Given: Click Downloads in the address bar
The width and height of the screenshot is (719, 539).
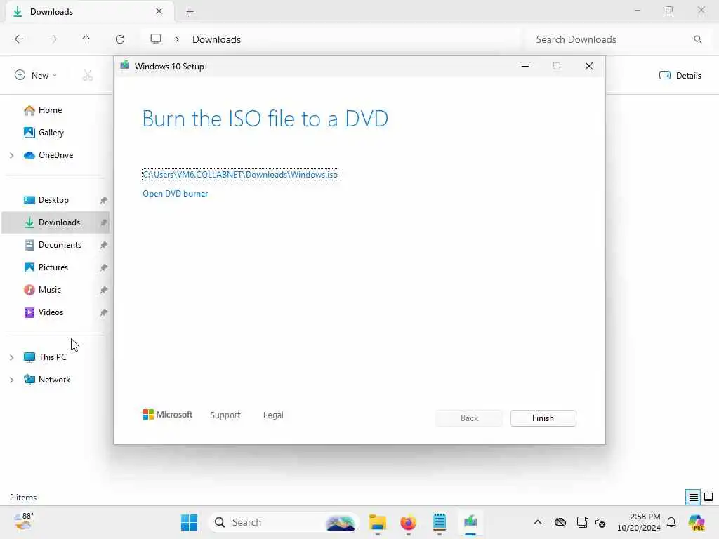Looking at the screenshot, I should pyautogui.click(x=216, y=39).
